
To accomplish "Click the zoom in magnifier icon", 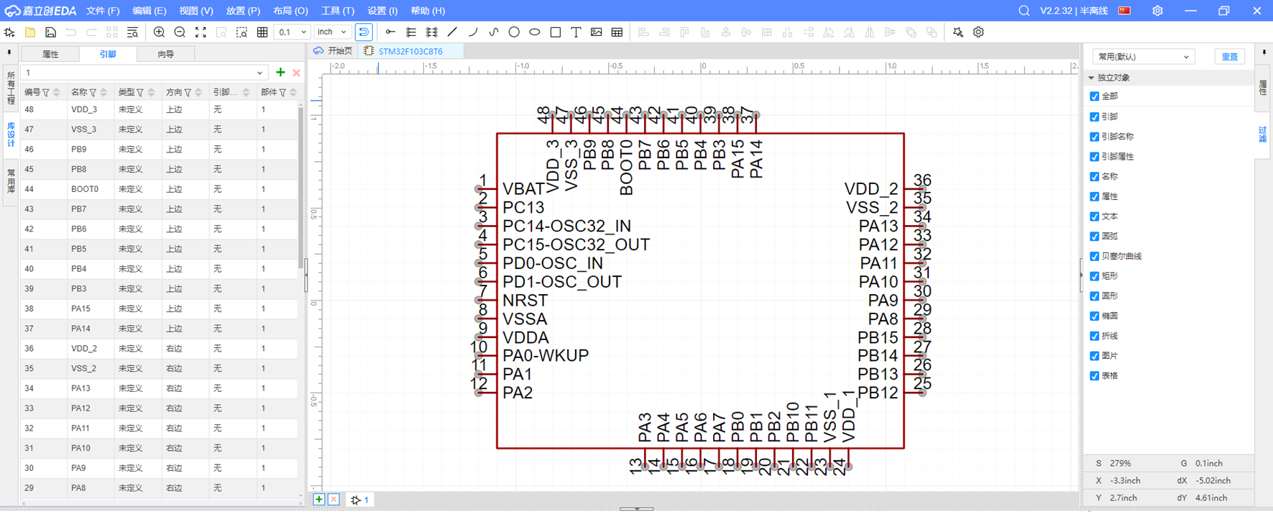I will [x=159, y=32].
